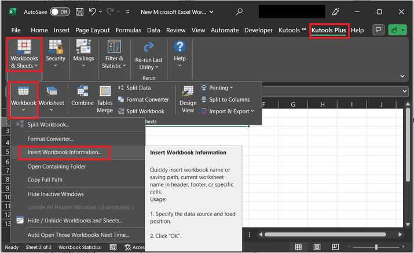Screen dimensions: 414x253
Task: Open the search magnifier in title bar
Action: [240, 12]
